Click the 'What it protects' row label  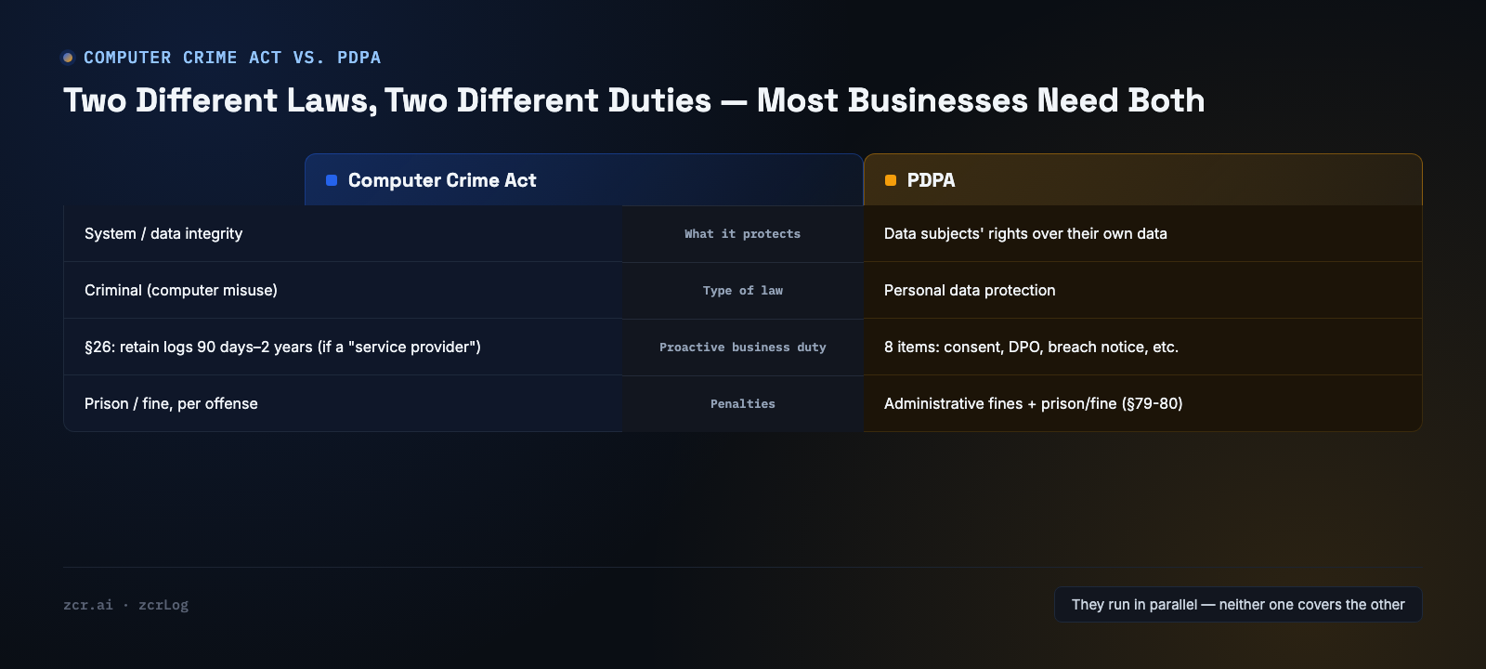(x=743, y=234)
